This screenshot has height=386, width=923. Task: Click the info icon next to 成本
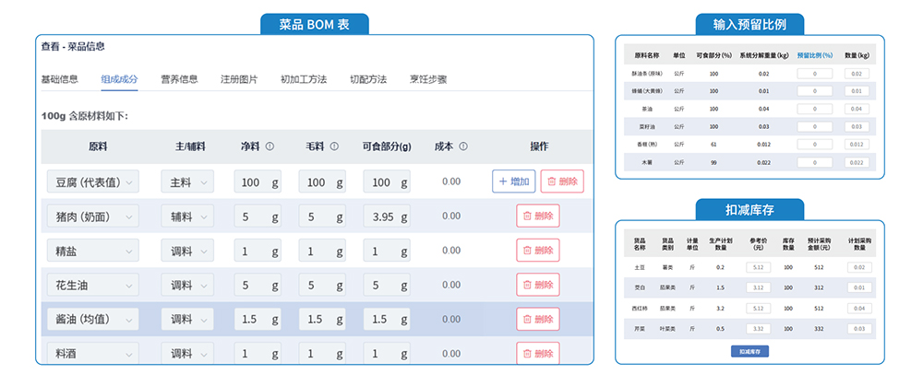pyautogui.click(x=463, y=146)
